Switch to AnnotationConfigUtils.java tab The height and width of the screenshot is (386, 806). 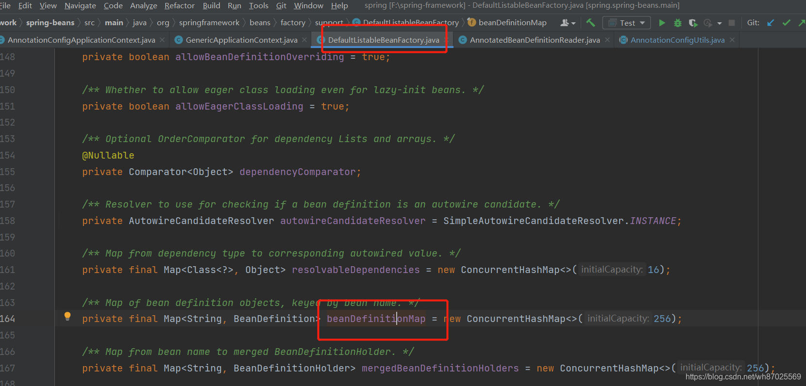tap(677, 40)
